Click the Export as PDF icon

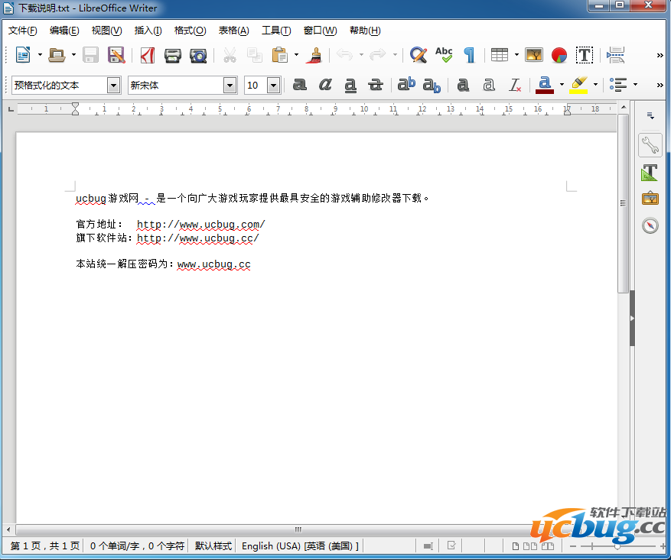point(148,55)
